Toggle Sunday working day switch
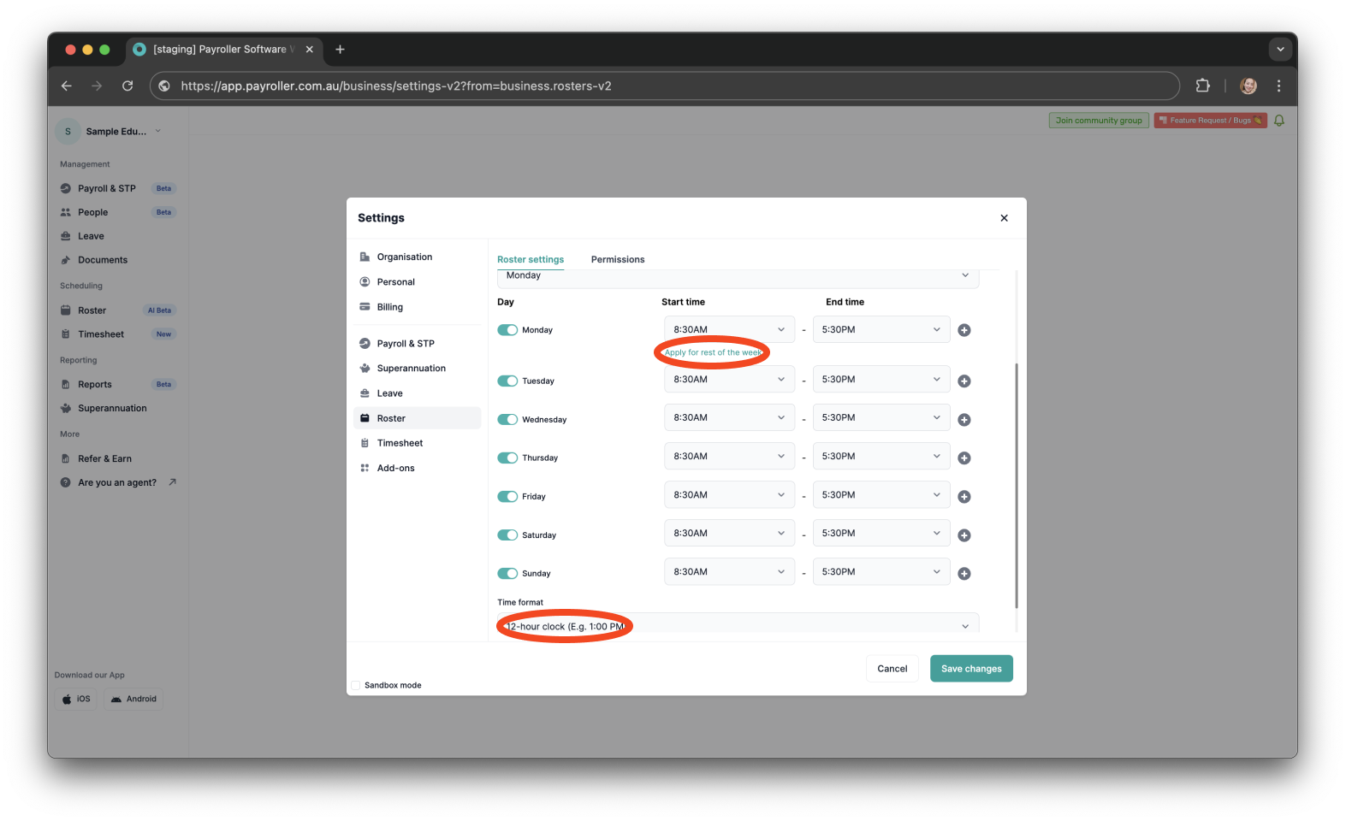The height and width of the screenshot is (821, 1346). 507,574
